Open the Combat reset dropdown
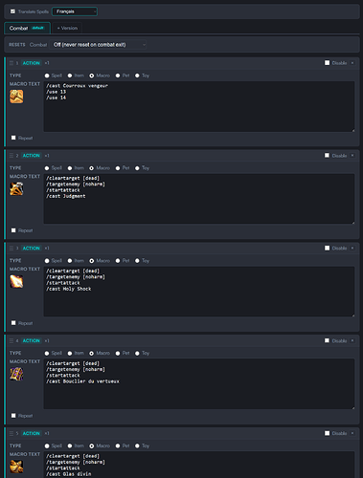 coord(99,45)
